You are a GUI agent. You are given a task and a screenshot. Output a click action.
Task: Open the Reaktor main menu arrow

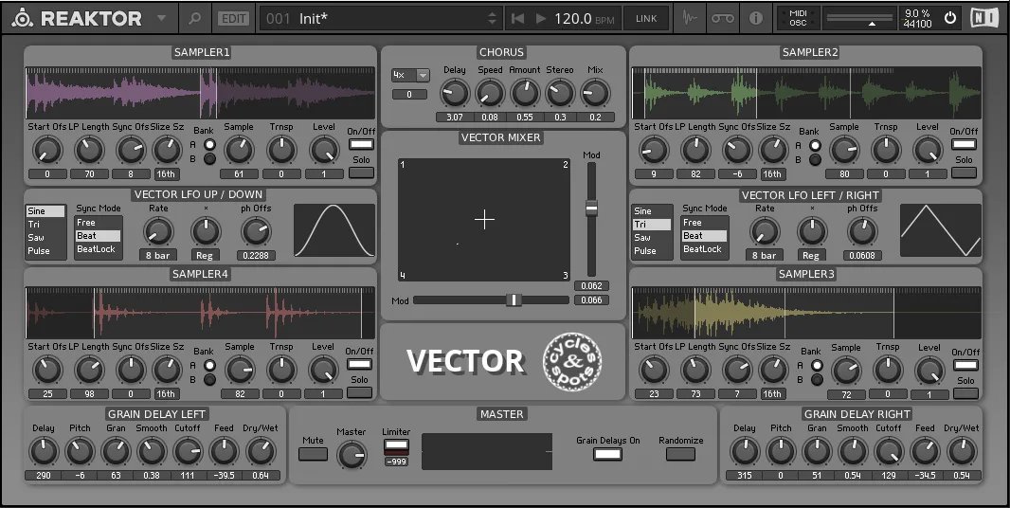tap(162, 18)
